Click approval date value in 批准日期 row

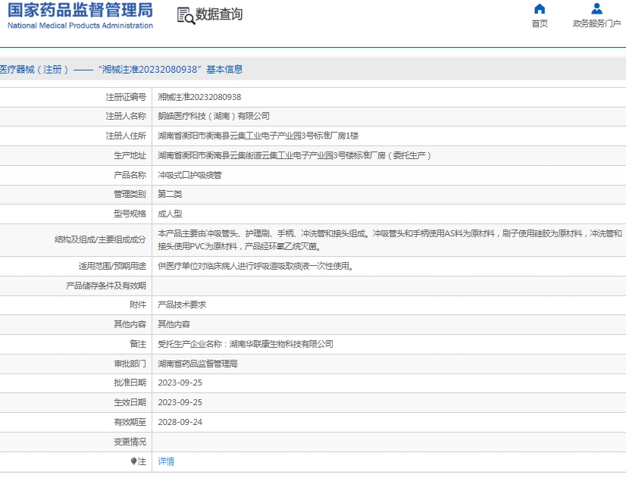180,383
